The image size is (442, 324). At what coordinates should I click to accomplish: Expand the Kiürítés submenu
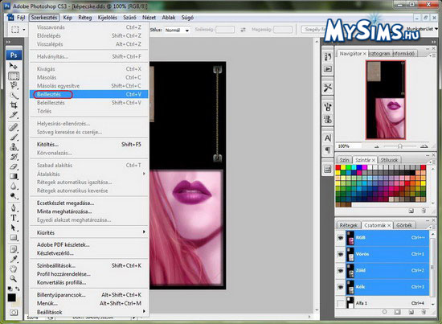coord(88,232)
